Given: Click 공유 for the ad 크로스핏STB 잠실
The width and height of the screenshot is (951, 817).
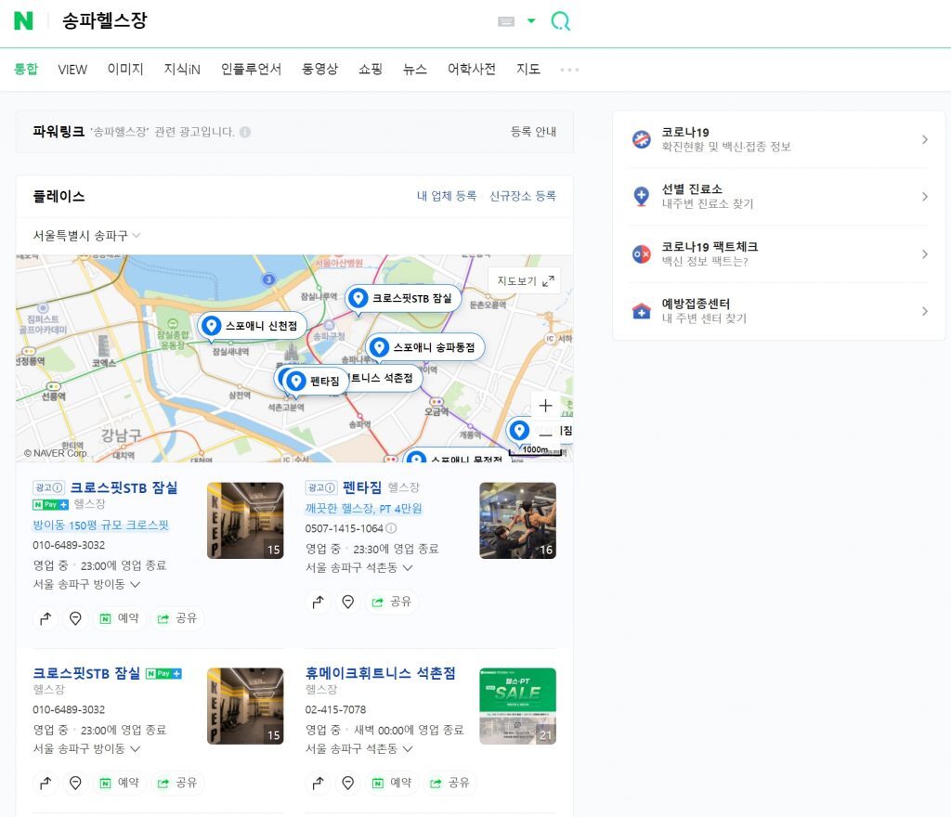Looking at the screenshot, I should 177,618.
